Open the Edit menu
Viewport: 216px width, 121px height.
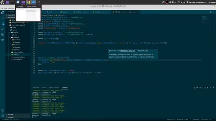click(5, 9)
